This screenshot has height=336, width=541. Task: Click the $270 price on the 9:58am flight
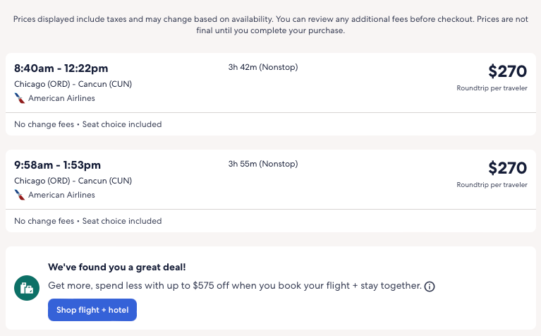click(507, 168)
